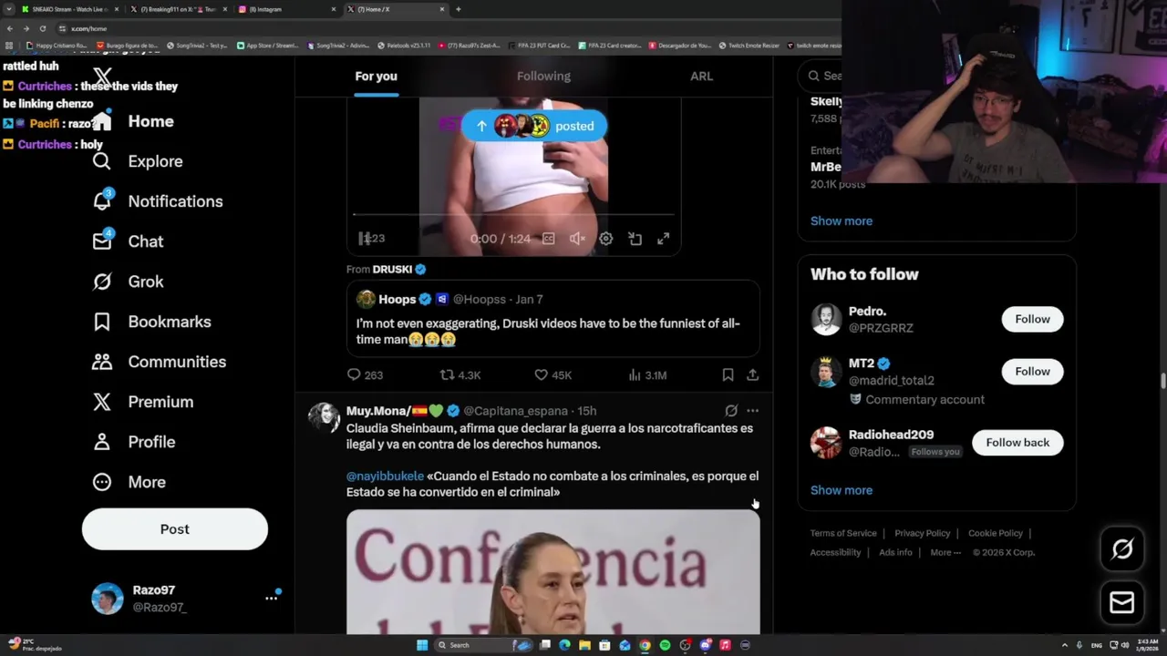Open Grok from the sidebar

[129, 282]
